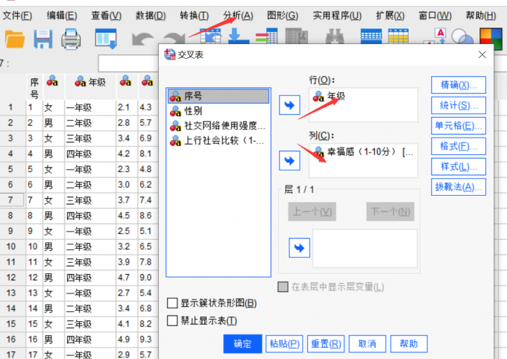Click the arrow button to move variable to Column
This screenshot has width=507, height=359.
click(x=289, y=161)
